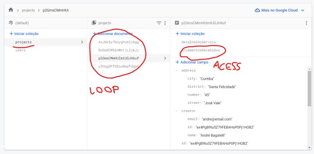Open document p2GmsCMmHUImtUGJH6uf three-dot menu
Image resolution: width=314 pixels, height=154 pixels.
tap(307, 23)
